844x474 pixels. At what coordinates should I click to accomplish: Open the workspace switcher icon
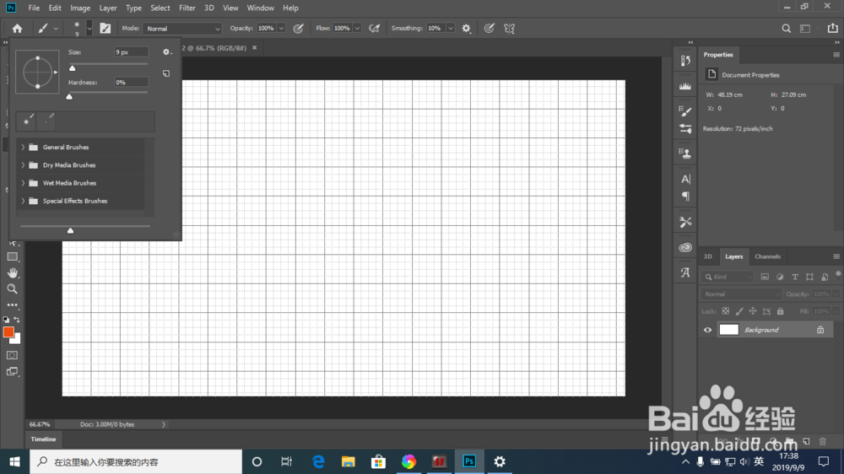tap(805, 29)
